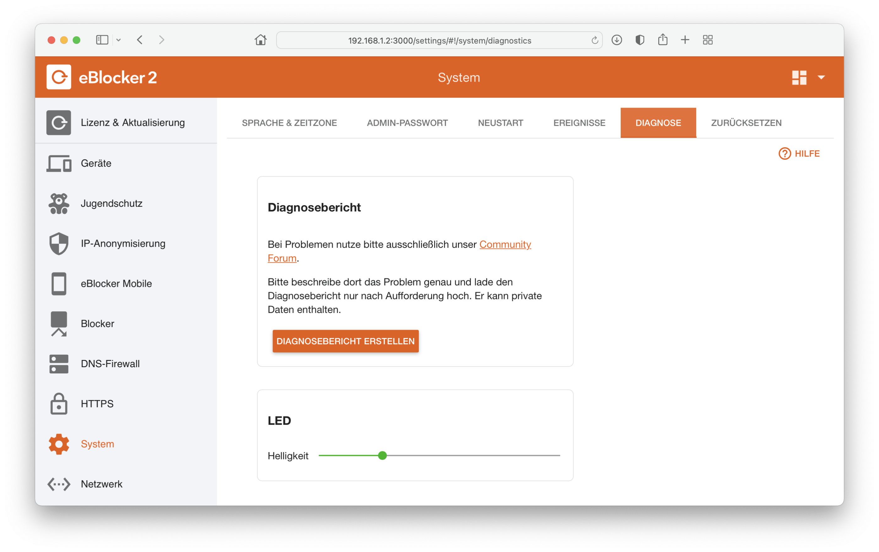Show tab overview grid icon

point(708,40)
